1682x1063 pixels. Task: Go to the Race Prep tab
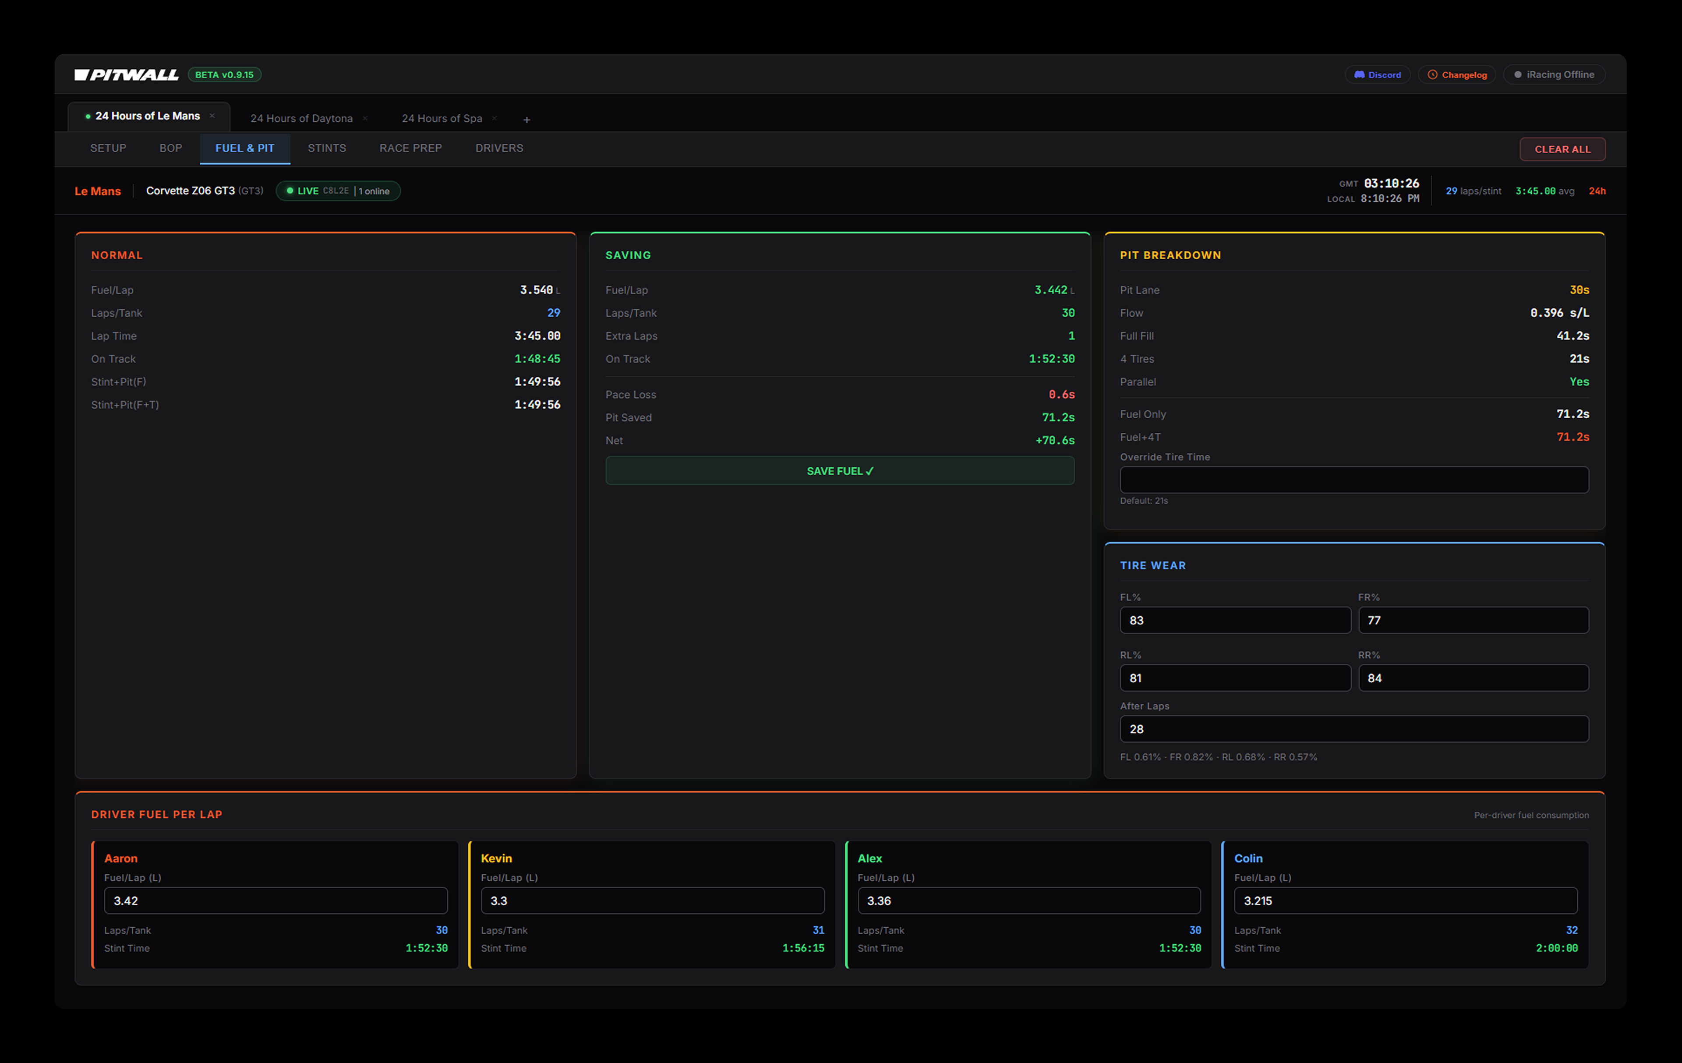411,148
